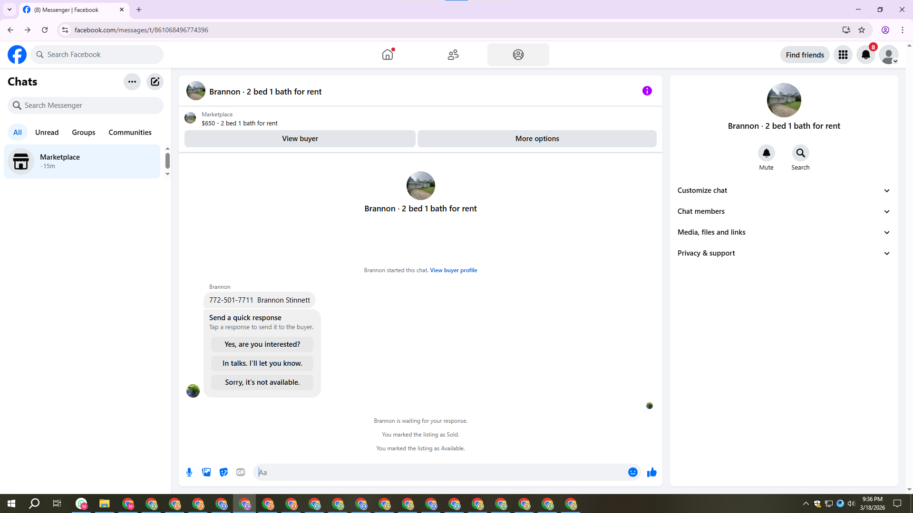Open the sticker picker icon
The image size is (913, 513).
click(x=223, y=472)
